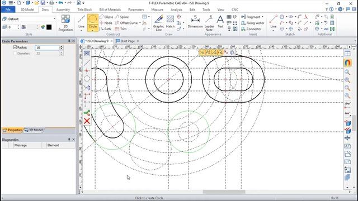Click the diagonal line automenu icon
This screenshot has height=201, width=358.
point(87,62)
